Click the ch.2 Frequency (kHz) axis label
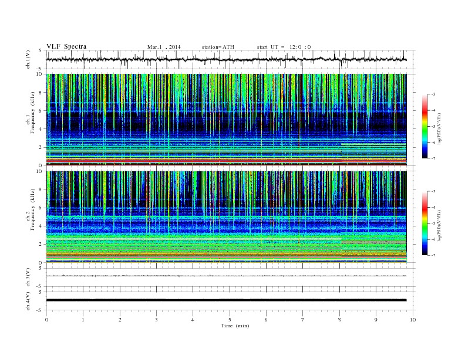Viewport: 465px width, 359px height. (x=31, y=209)
